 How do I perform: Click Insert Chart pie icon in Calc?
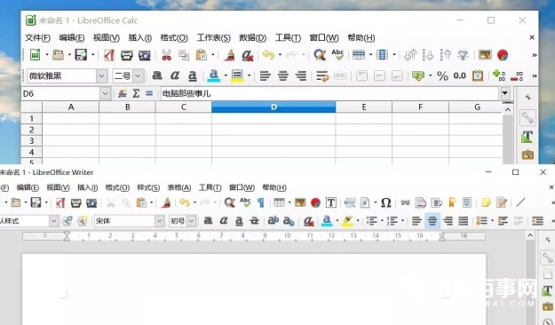click(x=503, y=55)
